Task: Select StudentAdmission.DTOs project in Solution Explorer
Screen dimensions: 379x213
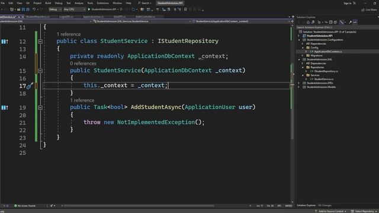Action: click(x=320, y=83)
